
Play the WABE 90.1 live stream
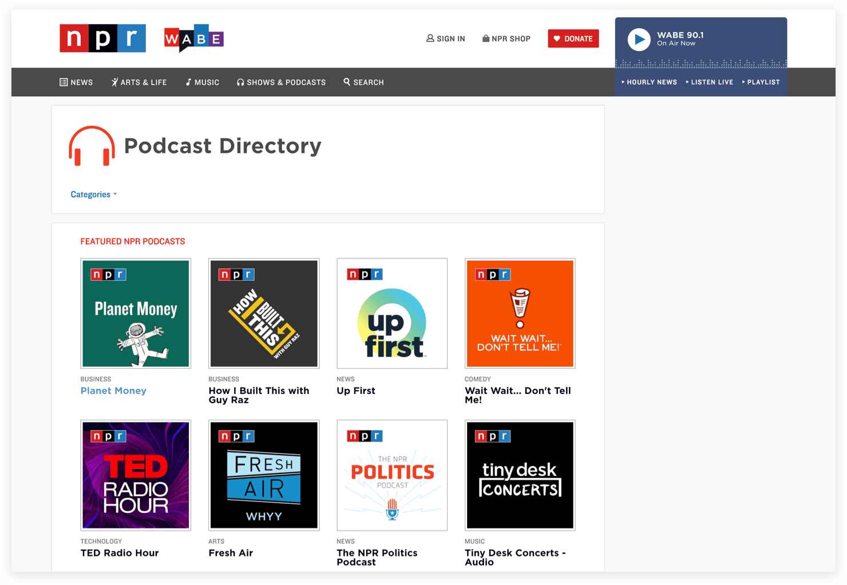point(639,39)
